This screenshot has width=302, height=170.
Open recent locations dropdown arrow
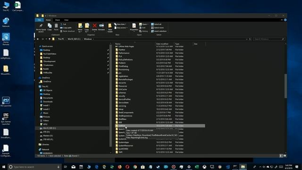point(46,39)
